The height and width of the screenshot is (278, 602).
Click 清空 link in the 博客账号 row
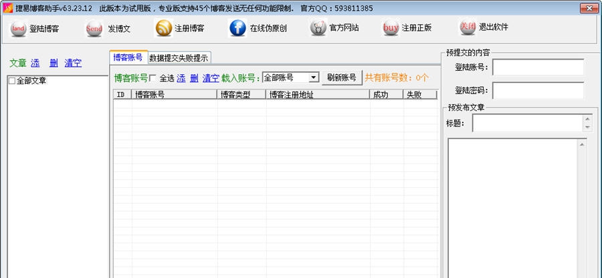click(x=211, y=78)
